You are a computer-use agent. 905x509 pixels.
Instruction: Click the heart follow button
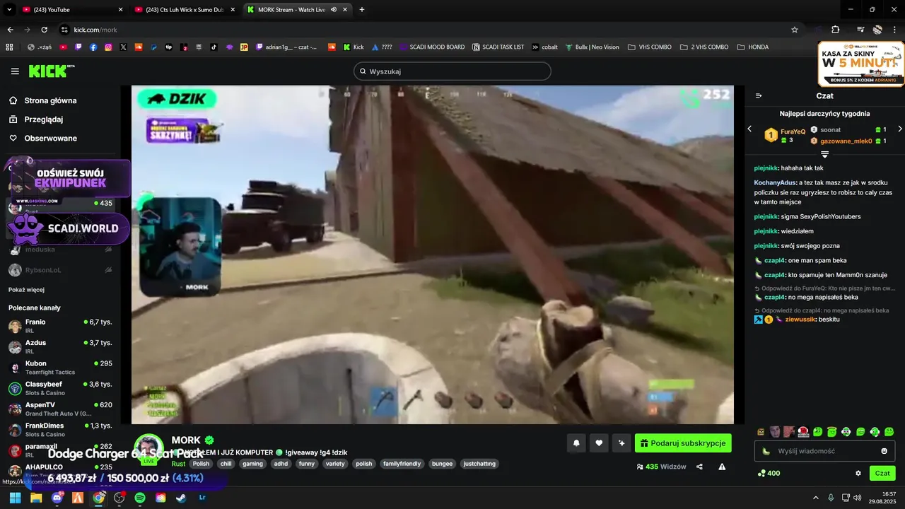(x=599, y=443)
